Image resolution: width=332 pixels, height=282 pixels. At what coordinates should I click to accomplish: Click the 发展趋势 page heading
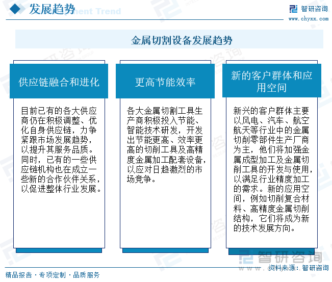[x=52, y=9]
